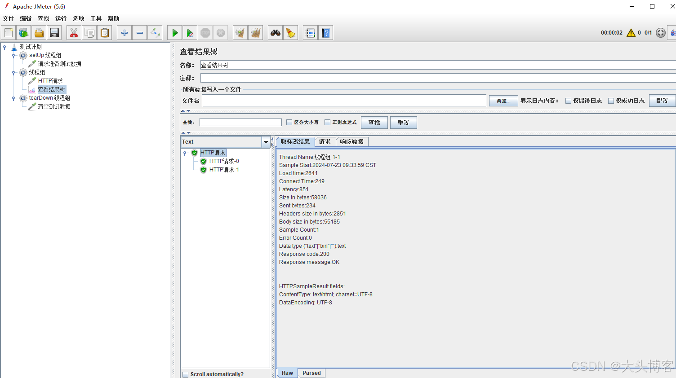
Task: Click the blue Help question mark icon
Action: pos(326,33)
